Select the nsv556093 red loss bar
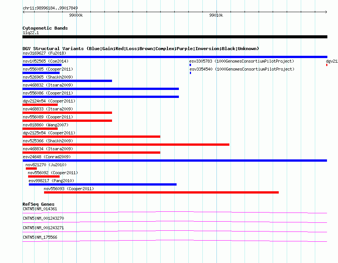Image resolution: width=338 pixels, height=263 pixels. (161, 192)
